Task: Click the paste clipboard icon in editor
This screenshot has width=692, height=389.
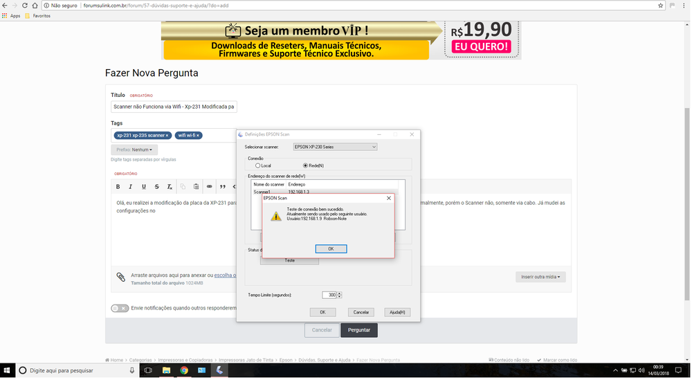Action: click(x=196, y=187)
